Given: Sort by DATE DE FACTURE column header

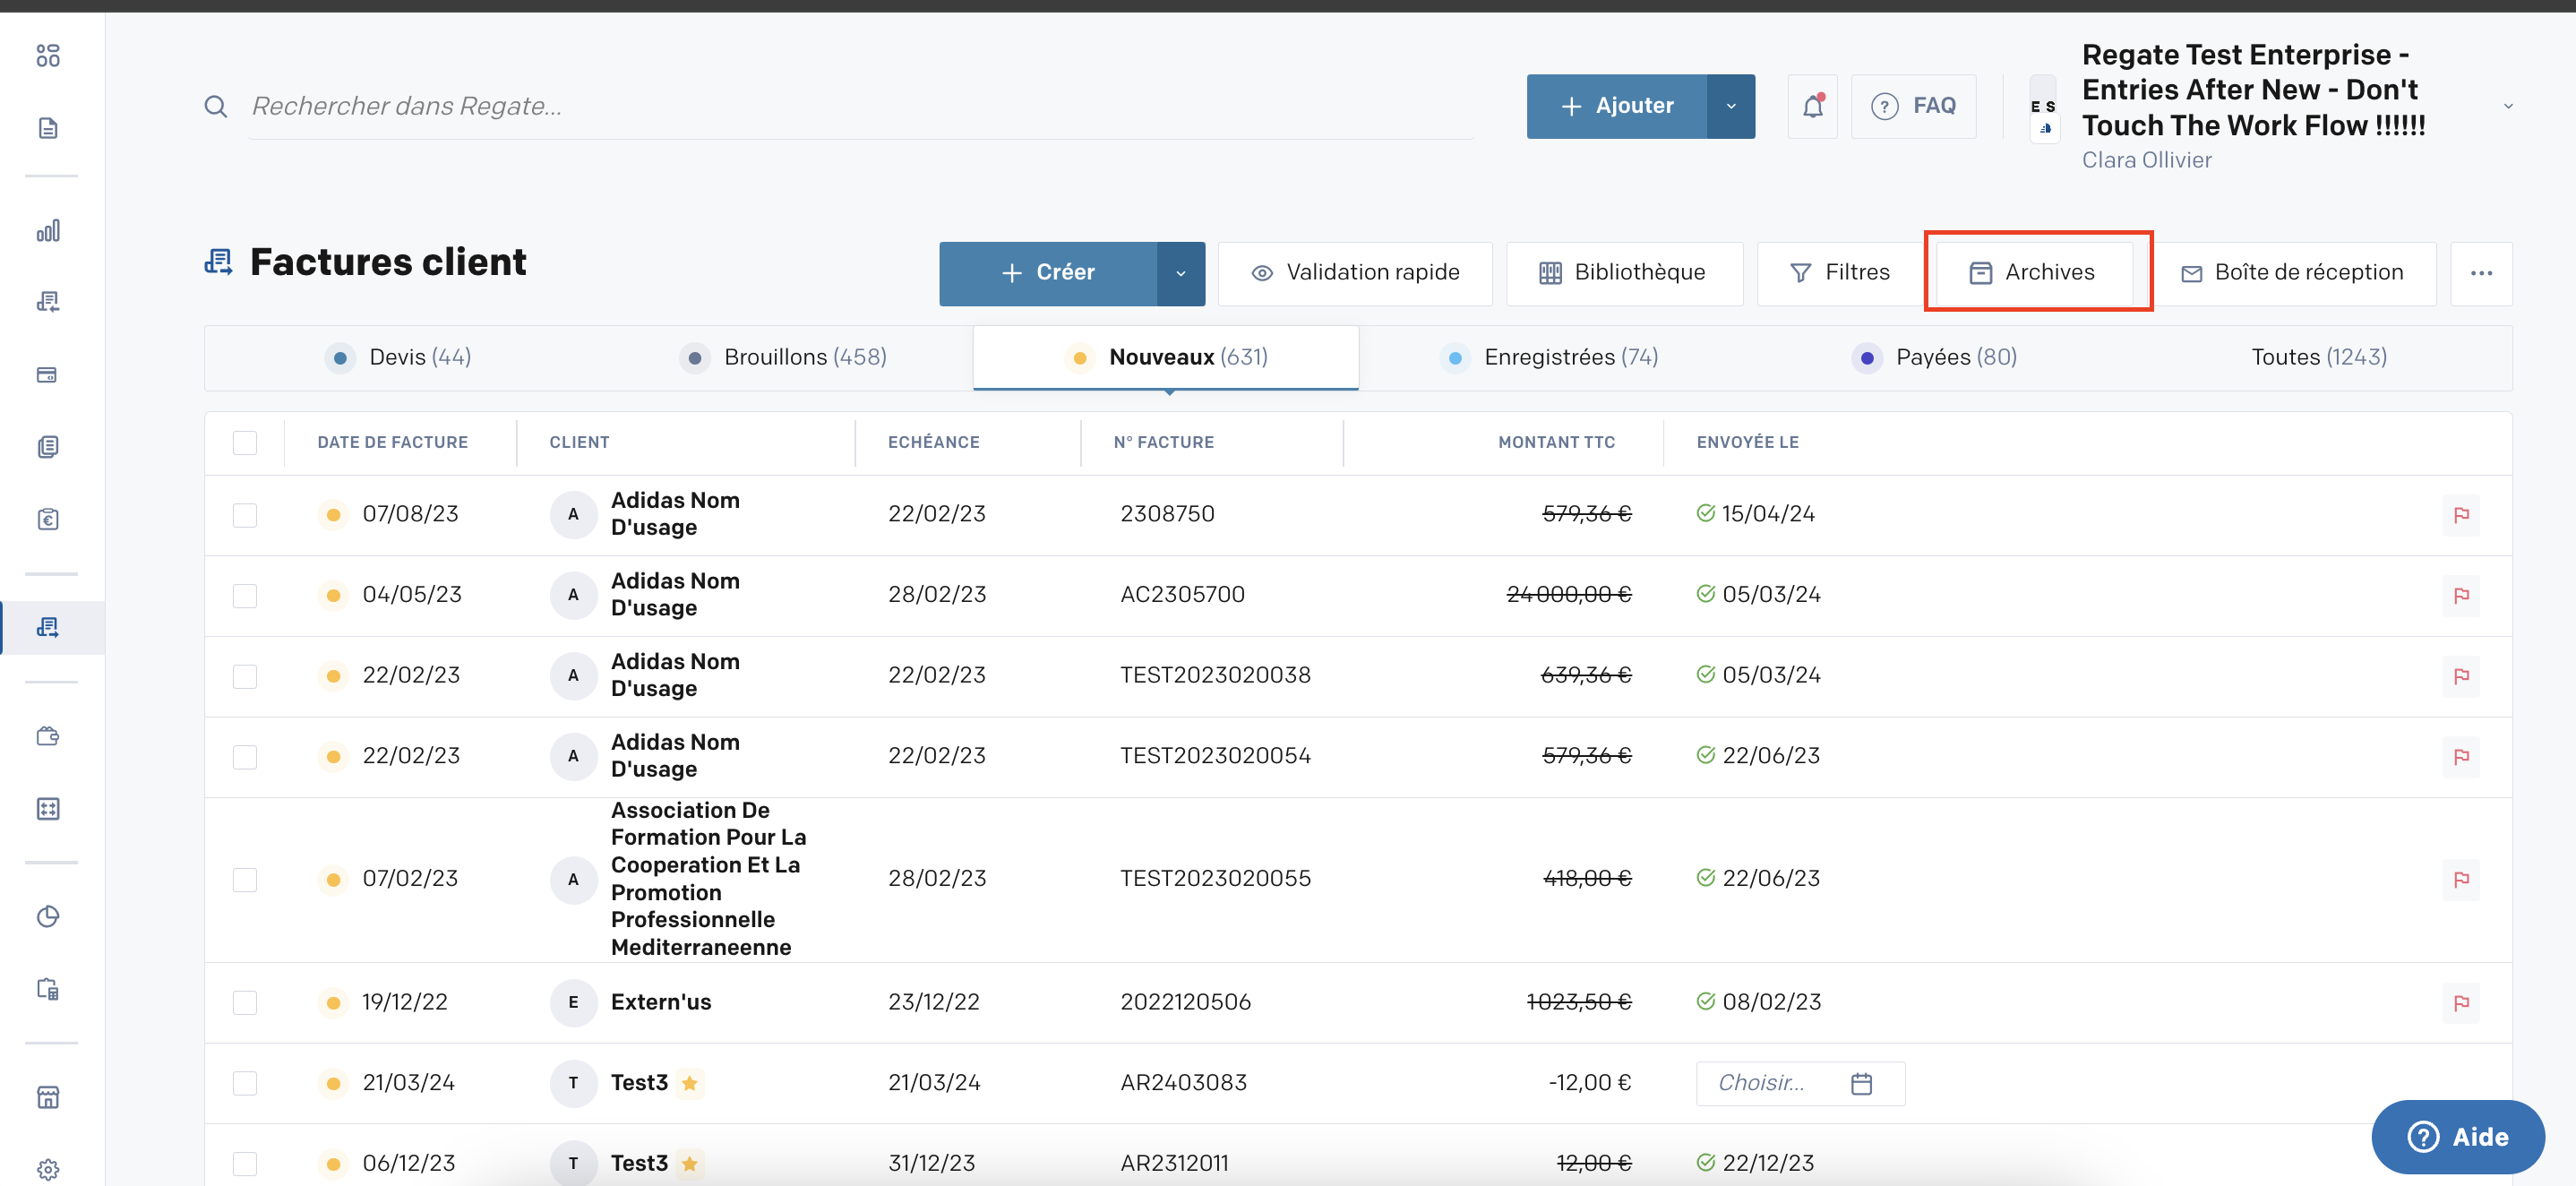Looking at the screenshot, I should pos(392,443).
